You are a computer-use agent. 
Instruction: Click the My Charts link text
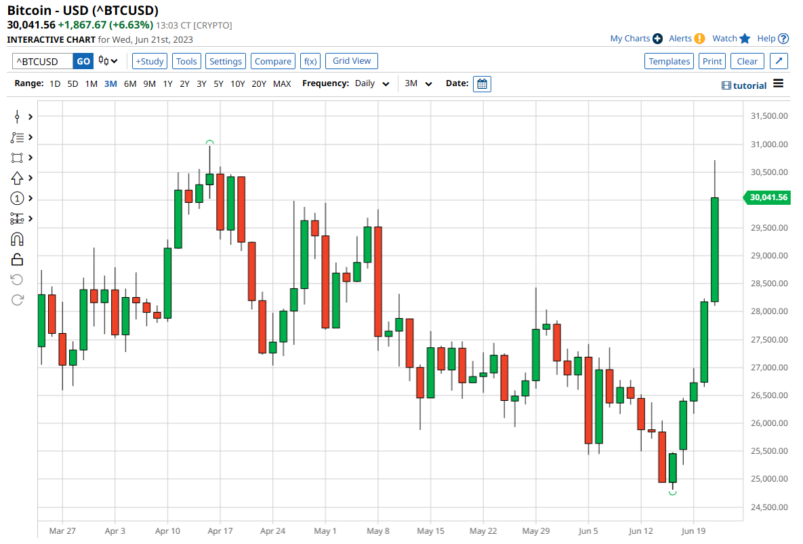point(630,39)
